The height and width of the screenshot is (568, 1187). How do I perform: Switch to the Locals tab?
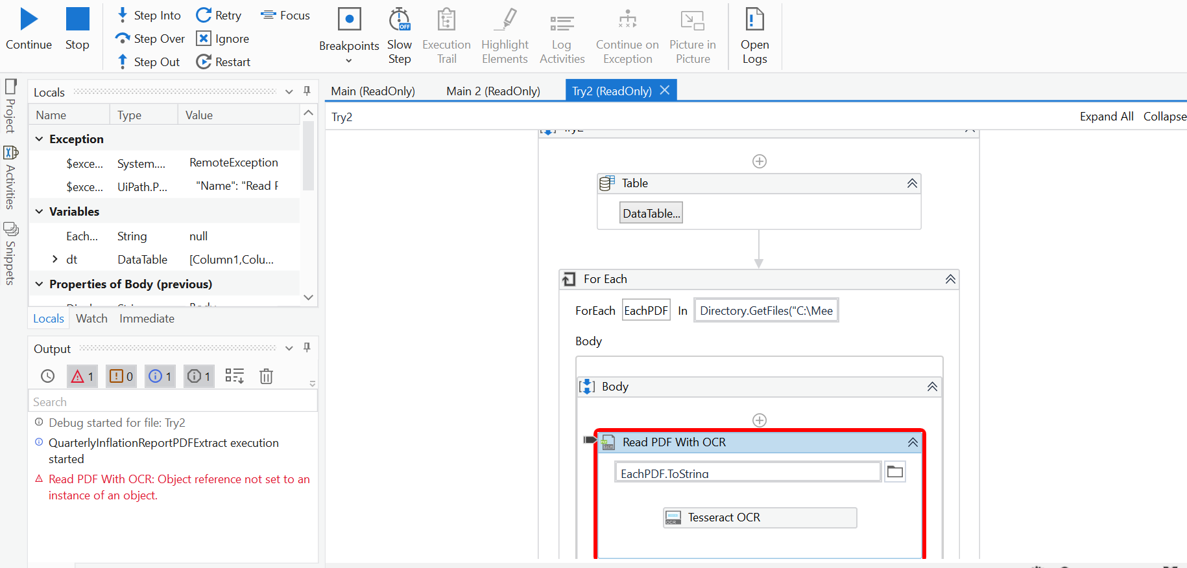coord(49,318)
